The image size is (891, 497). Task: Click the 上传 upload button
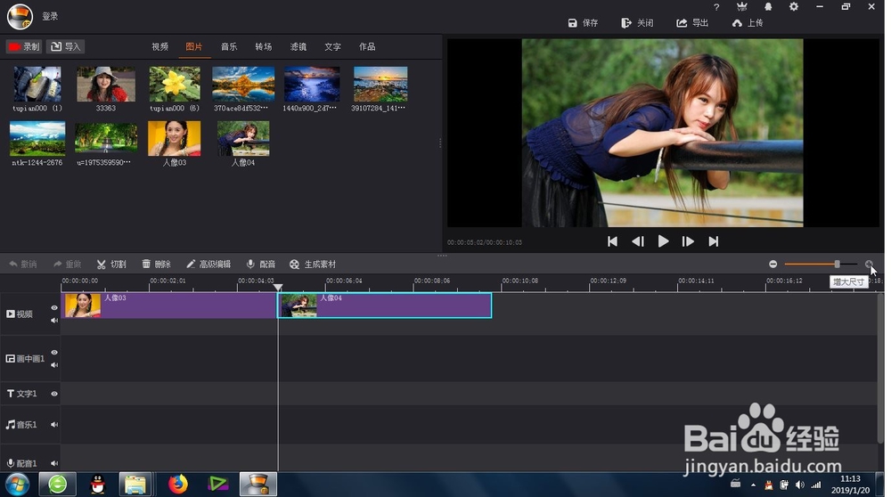click(748, 23)
